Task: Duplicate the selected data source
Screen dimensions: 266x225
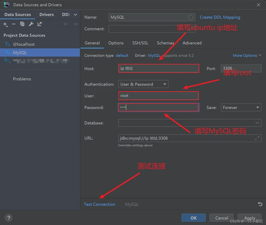Action: coord(22,24)
